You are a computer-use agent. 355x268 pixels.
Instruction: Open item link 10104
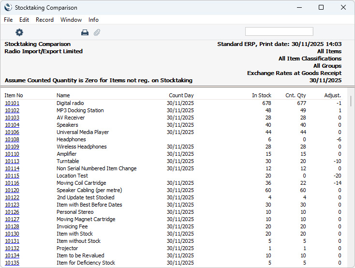[x=12, y=125]
